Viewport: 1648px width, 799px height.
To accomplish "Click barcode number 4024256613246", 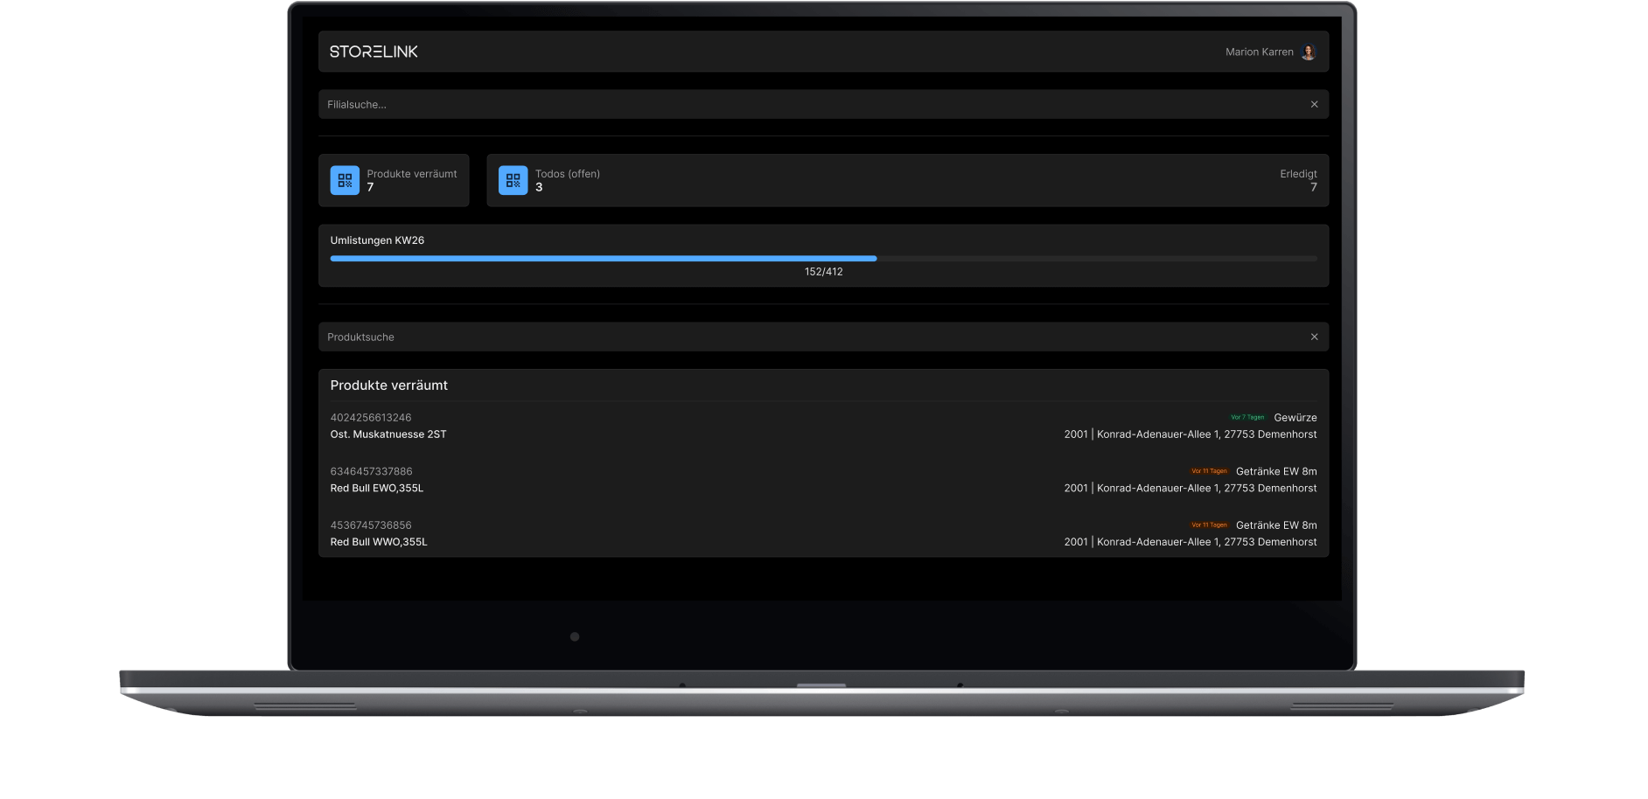I will coord(371,418).
